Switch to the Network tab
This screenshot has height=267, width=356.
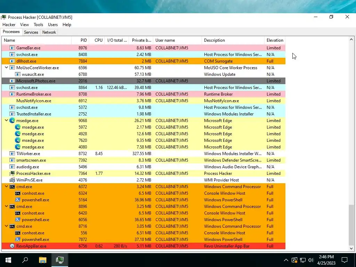click(x=49, y=32)
